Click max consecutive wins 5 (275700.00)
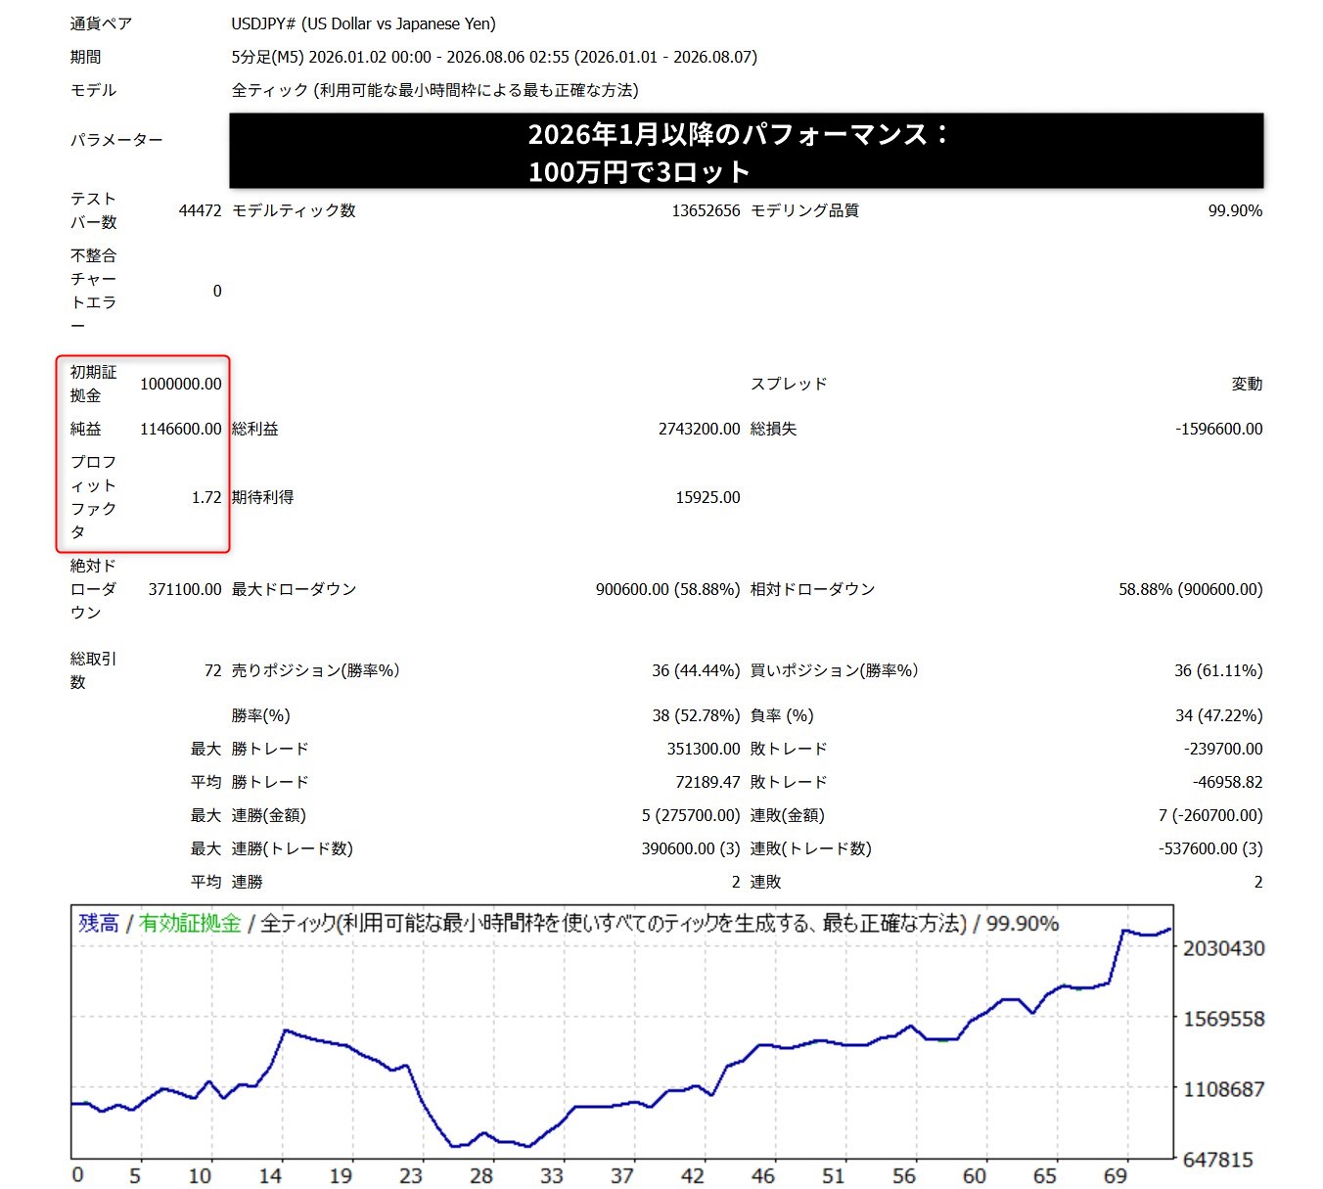 tap(691, 815)
